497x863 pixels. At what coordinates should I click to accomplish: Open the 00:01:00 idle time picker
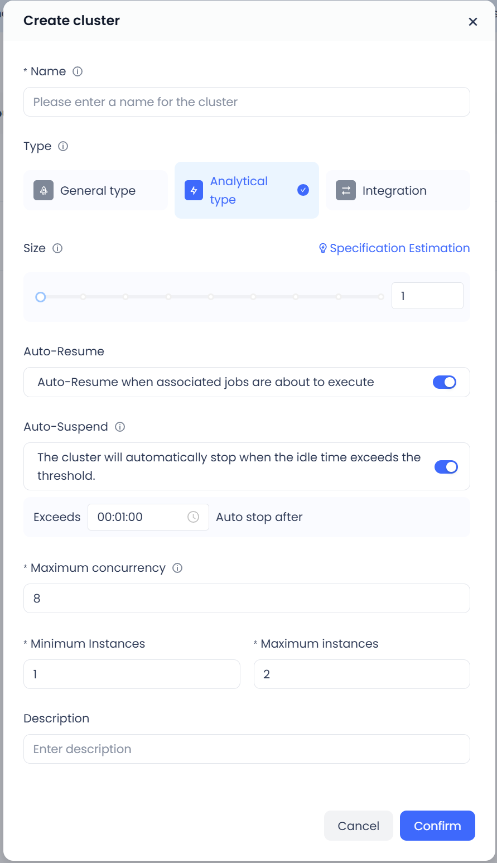[x=139, y=517]
